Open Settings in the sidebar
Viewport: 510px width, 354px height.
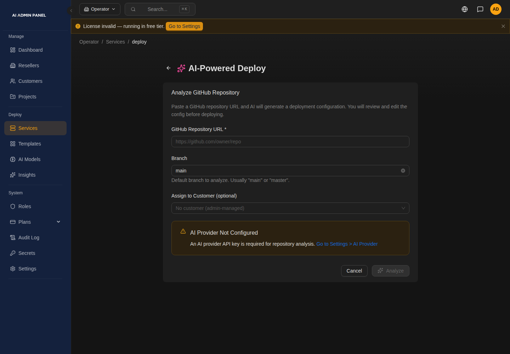(x=35, y=269)
